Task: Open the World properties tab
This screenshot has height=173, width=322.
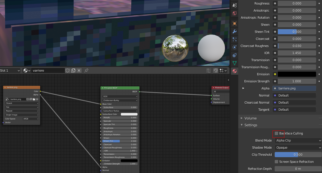Action: point(234,13)
